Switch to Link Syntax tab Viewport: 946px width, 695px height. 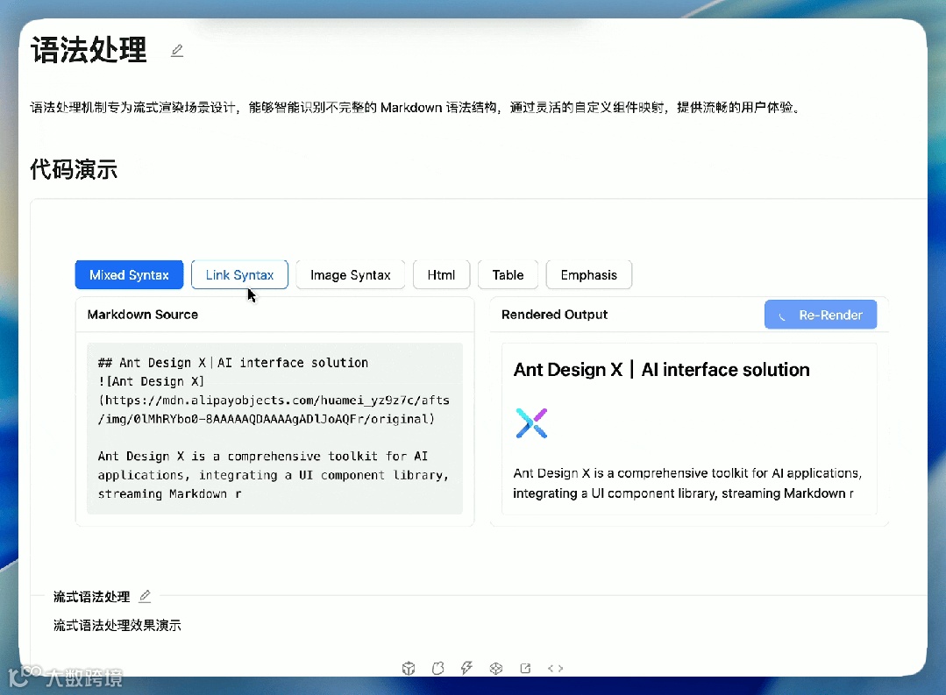tap(239, 275)
